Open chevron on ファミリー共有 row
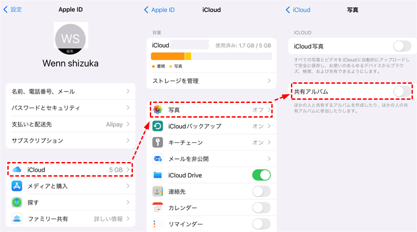 128,219
